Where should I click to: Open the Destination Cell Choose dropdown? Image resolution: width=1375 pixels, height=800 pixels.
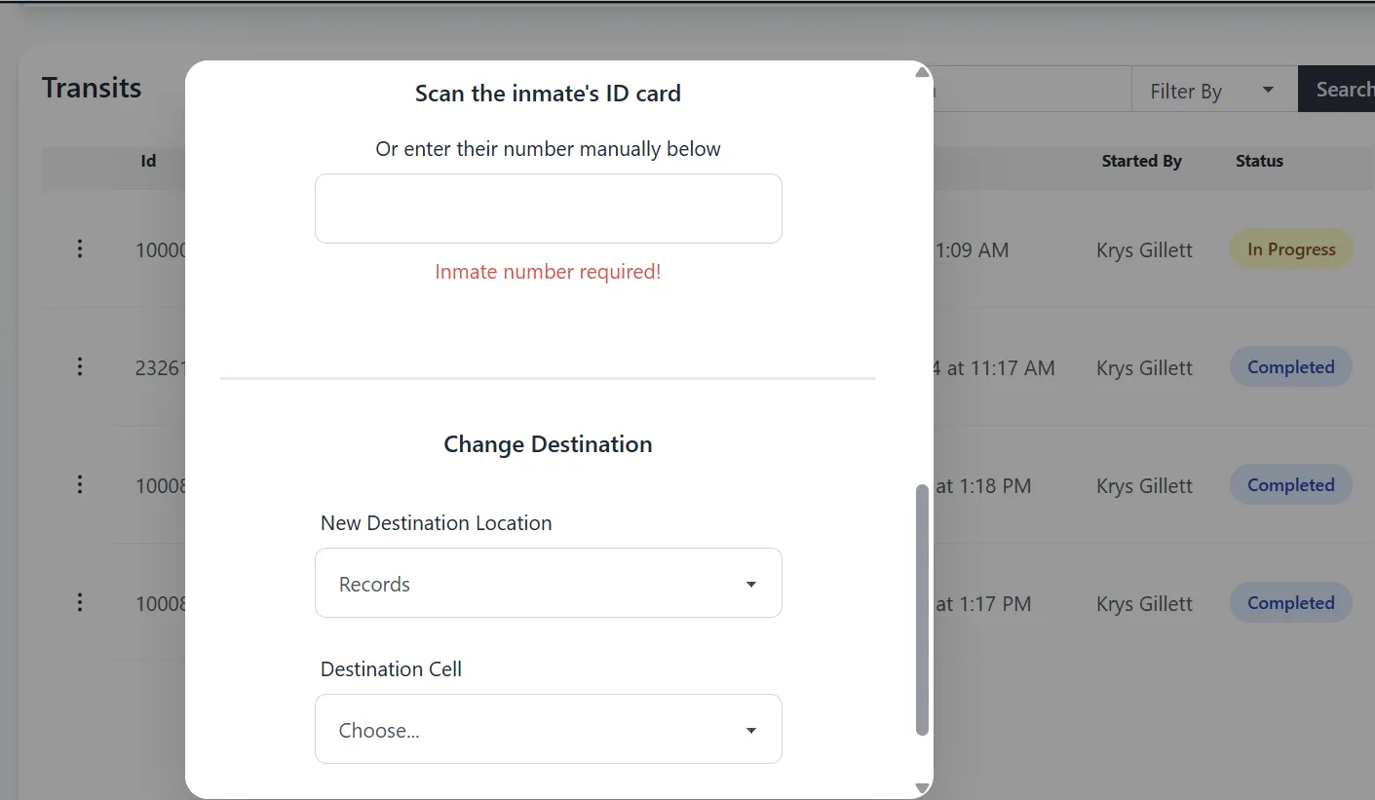[549, 729]
